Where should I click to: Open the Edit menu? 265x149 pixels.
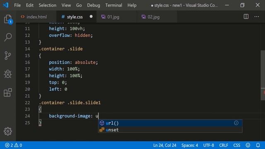pyautogui.click(x=29, y=5)
